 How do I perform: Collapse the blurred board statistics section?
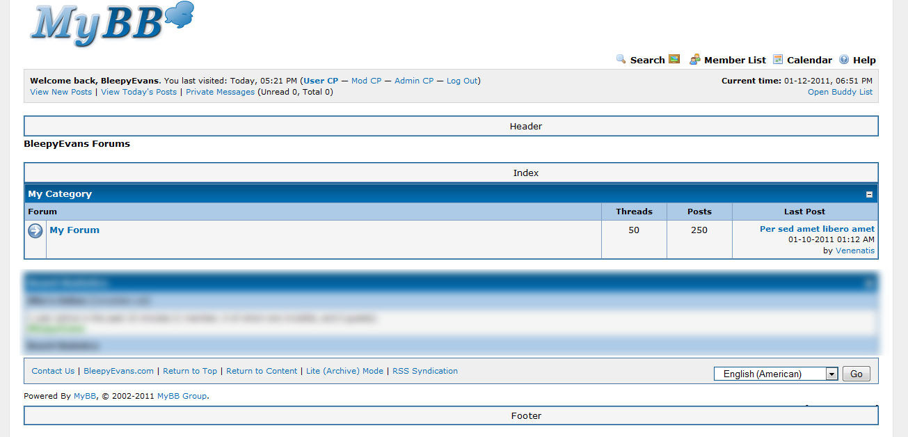(x=869, y=283)
